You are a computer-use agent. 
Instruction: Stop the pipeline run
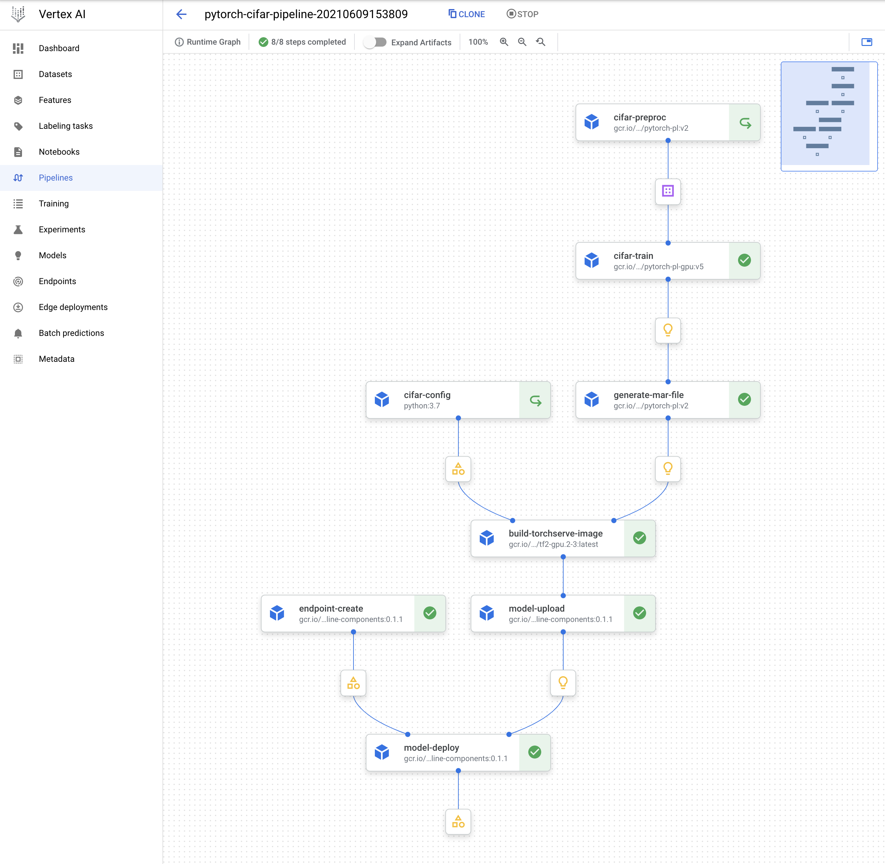click(522, 14)
